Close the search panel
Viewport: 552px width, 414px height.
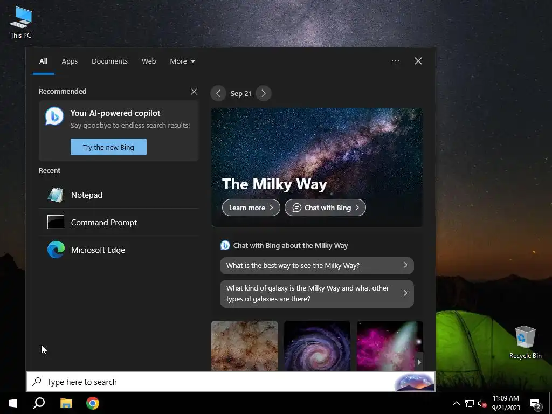click(x=418, y=61)
